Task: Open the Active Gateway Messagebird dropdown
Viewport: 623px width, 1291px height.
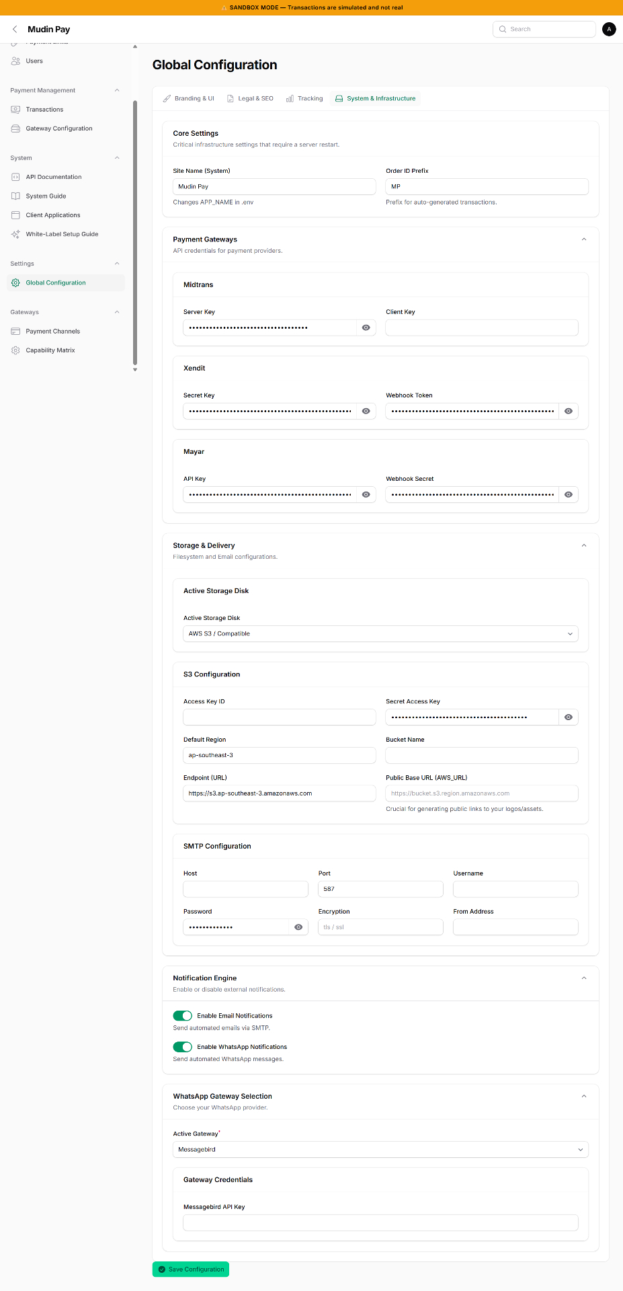Action: pos(380,1150)
